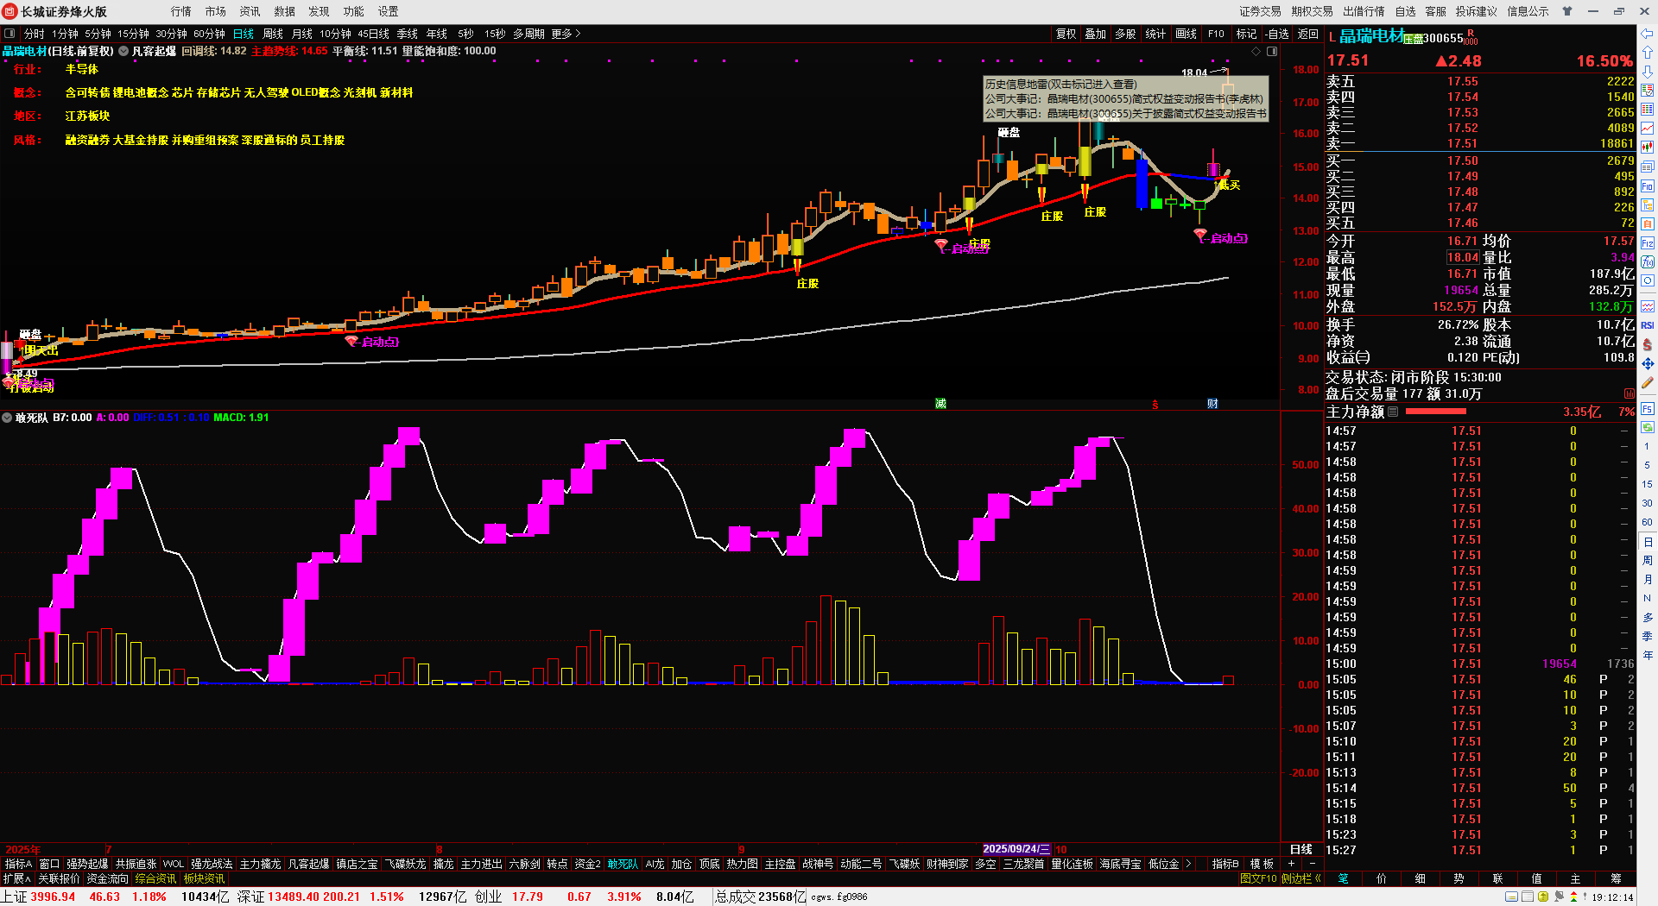The height and width of the screenshot is (906, 1658).
Task: Select the 敢死队 indicator tab
Action: (x=623, y=864)
